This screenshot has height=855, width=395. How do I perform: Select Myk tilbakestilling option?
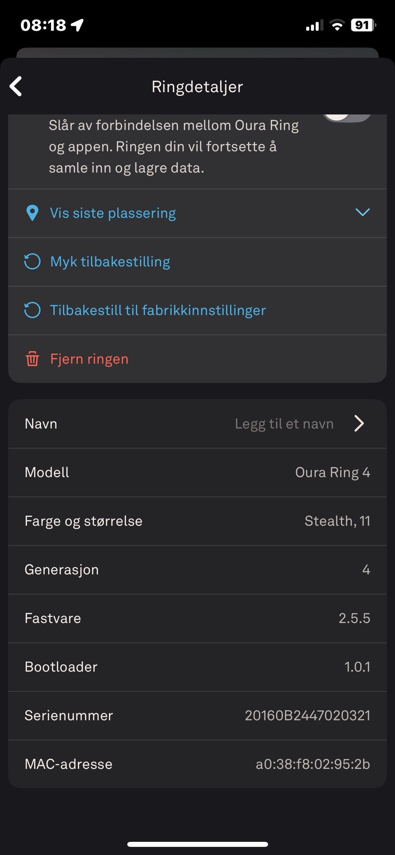110,262
